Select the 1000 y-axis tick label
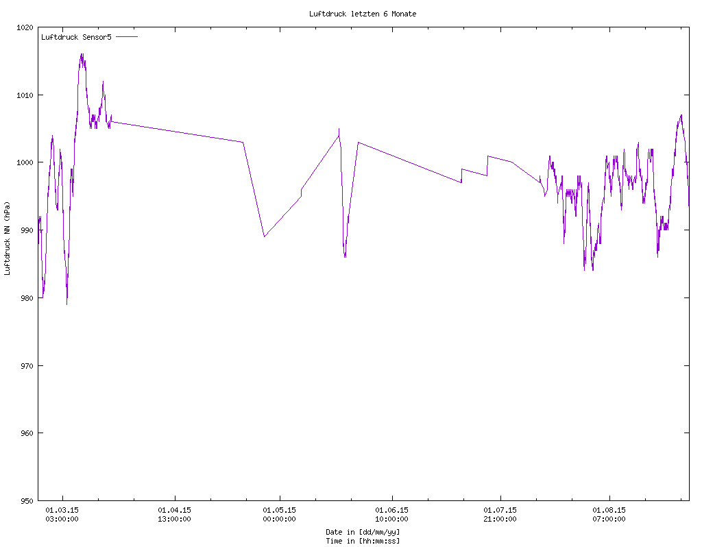 click(x=25, y=162)
